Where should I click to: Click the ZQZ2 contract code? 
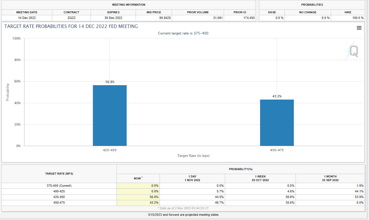(71, 17)
